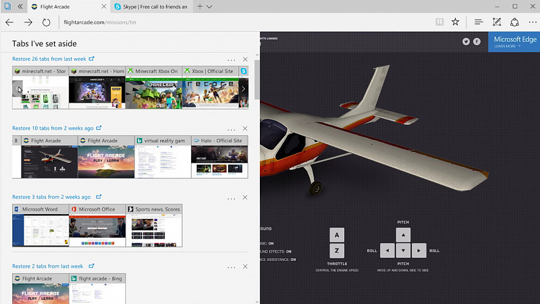540x304 pixels.
Task: Open Reading view icon
Action: point(439,22)
